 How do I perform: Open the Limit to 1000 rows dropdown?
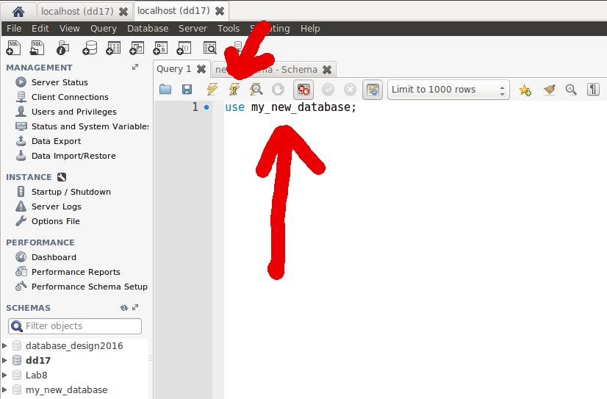coord(448,90)
